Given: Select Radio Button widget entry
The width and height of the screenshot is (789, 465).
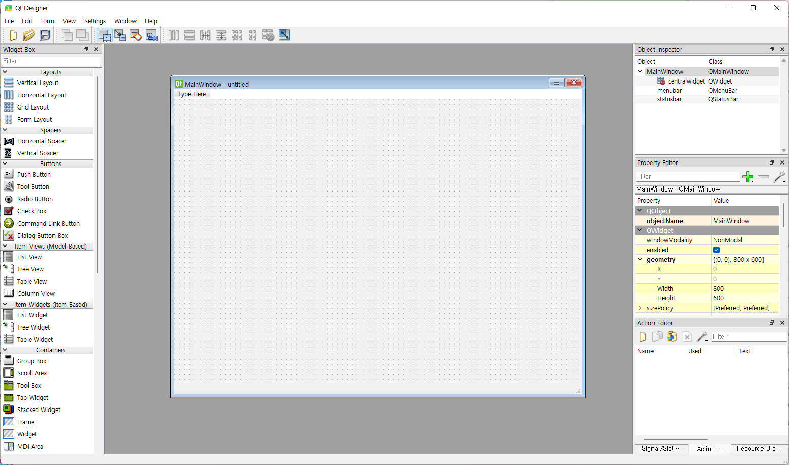Looking at the screenshot, I should click(35, 199).
